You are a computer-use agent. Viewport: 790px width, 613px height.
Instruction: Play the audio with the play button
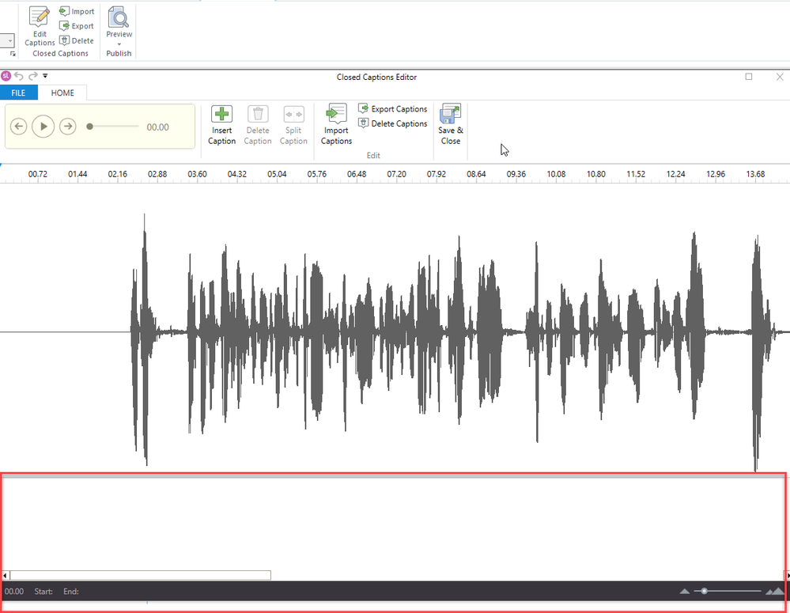click(43, 127)
